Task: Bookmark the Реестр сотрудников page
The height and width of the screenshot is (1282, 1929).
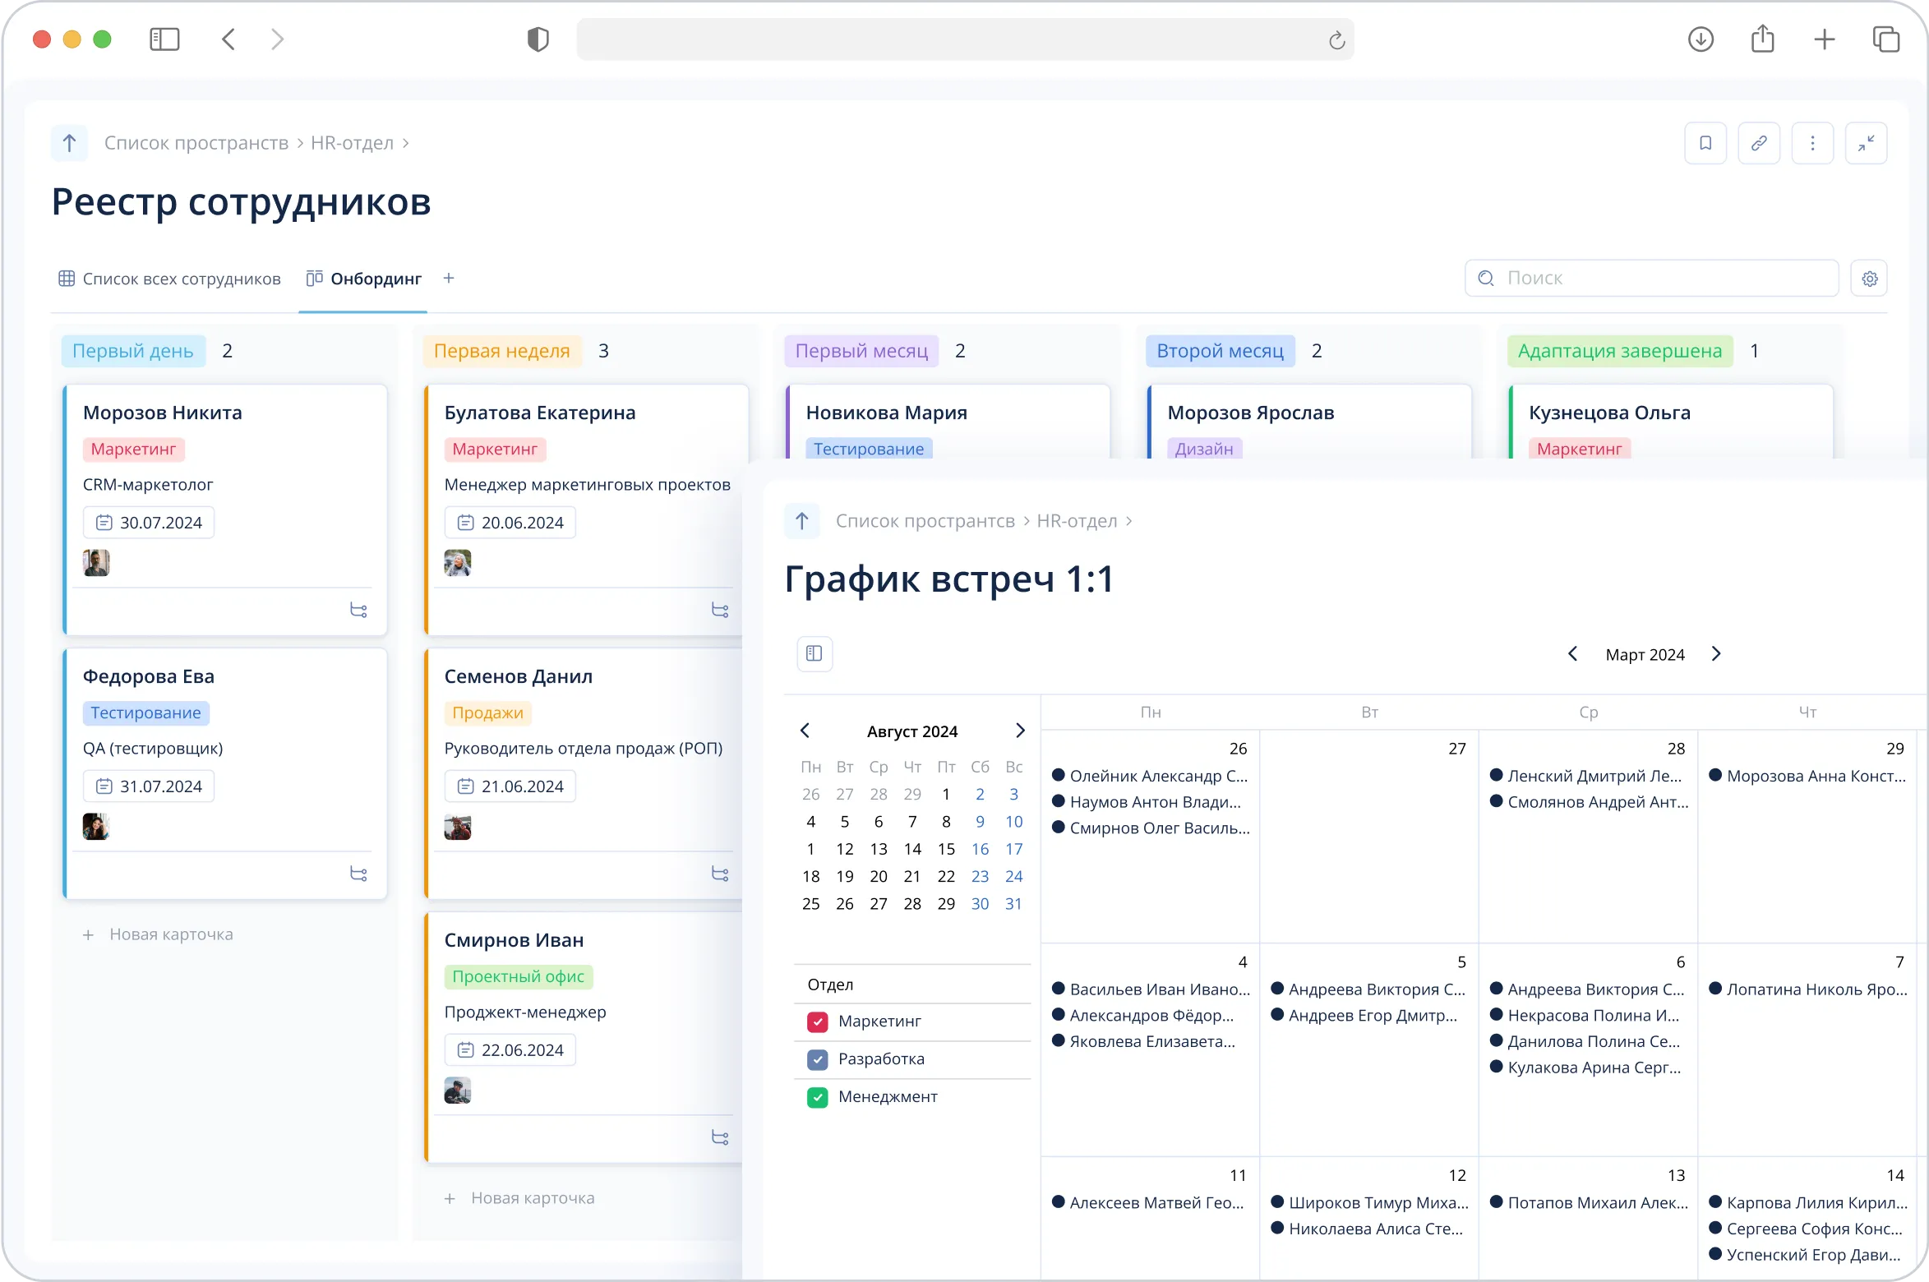Action: pyautogui.click(x=1705, y=143)
